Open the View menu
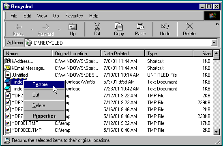Screen dimensions: 223x146 (42, 16)
